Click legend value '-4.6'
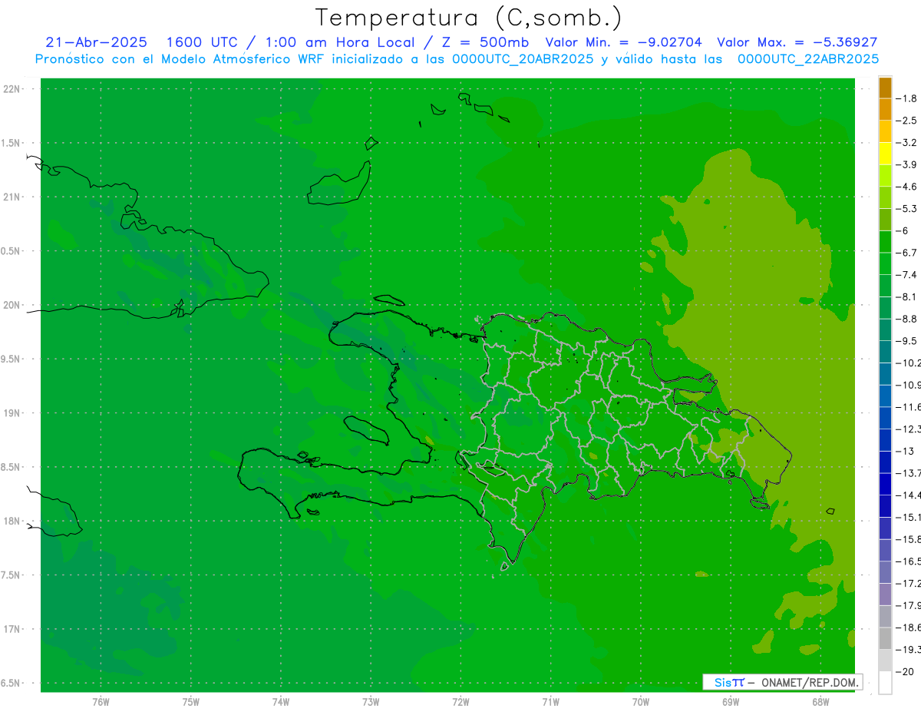Viewport: 921px width, 712px height. 907,187
